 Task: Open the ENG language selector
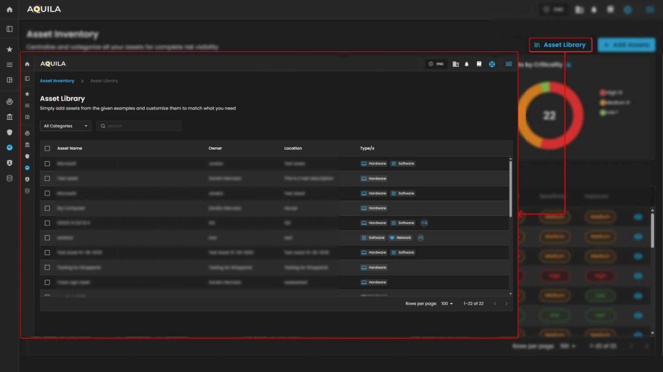pos(436,64)
